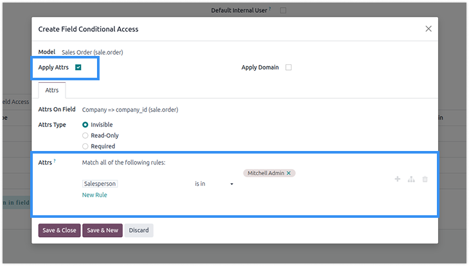Switch to the Attrs tab
The image size is (469, 266).
pos(52,90)
